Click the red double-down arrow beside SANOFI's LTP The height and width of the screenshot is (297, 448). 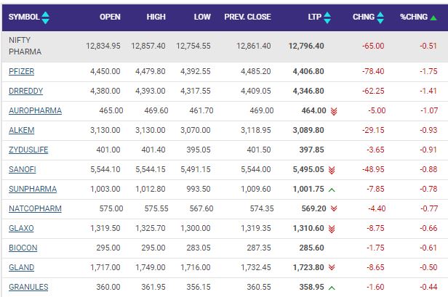pos(331,170)
